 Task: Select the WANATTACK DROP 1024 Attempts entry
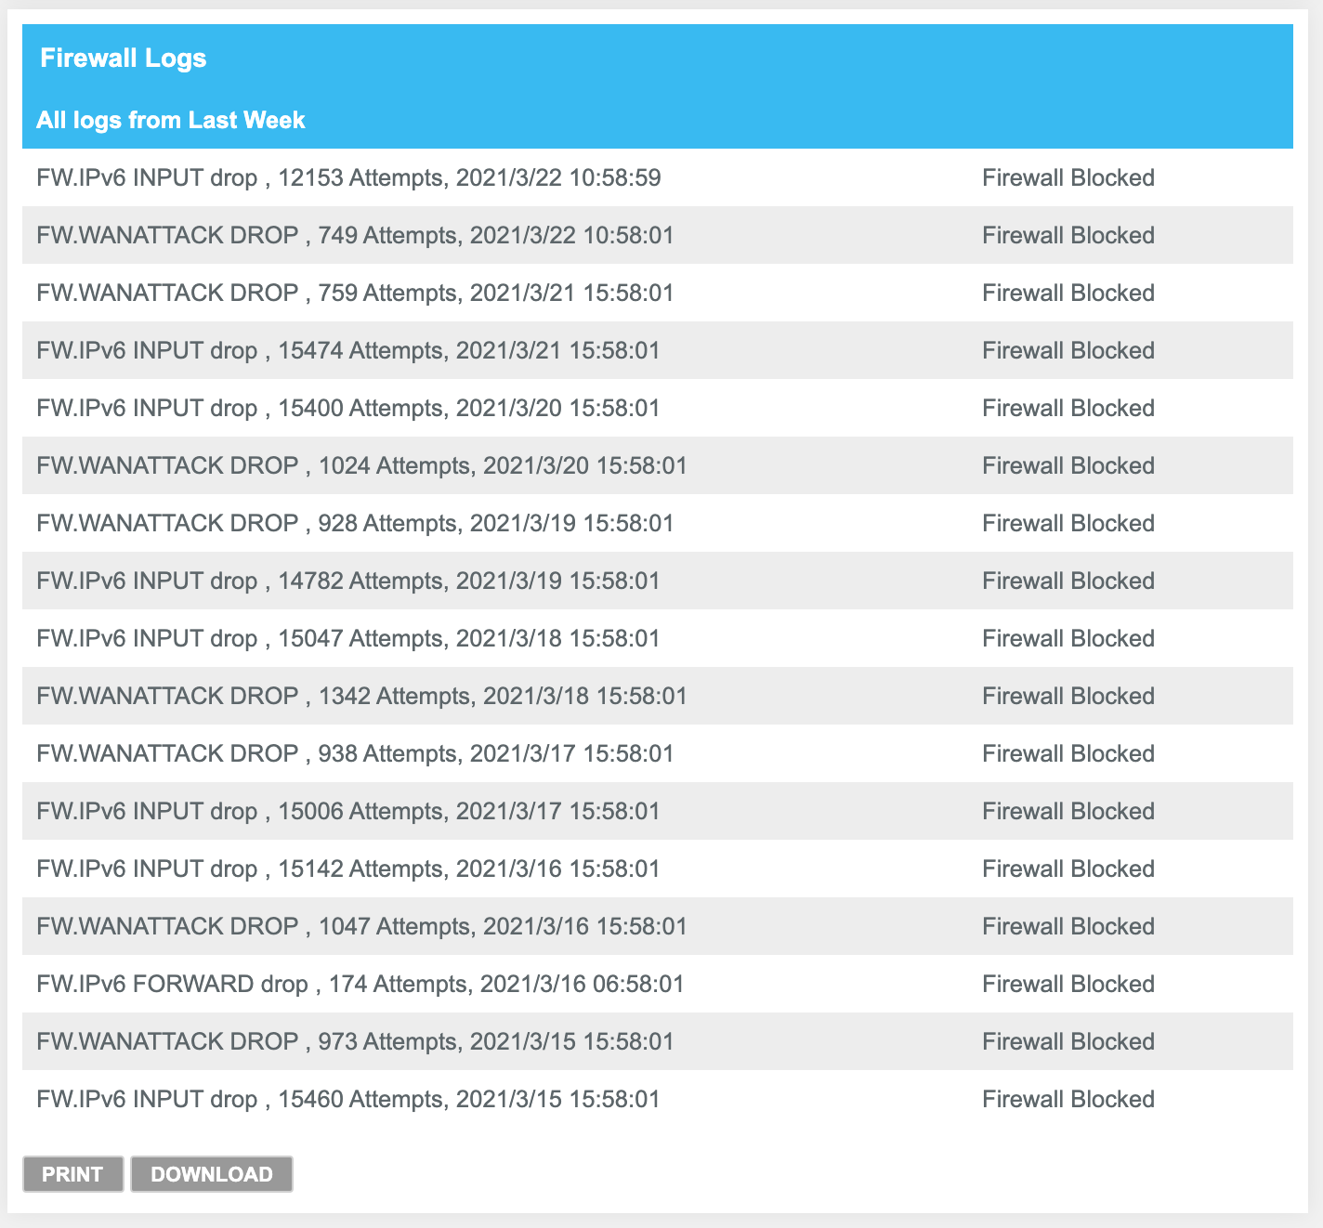[x=361, y=465]
